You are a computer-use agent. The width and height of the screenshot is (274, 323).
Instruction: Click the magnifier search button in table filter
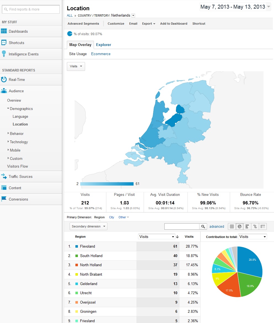[203, 227]
